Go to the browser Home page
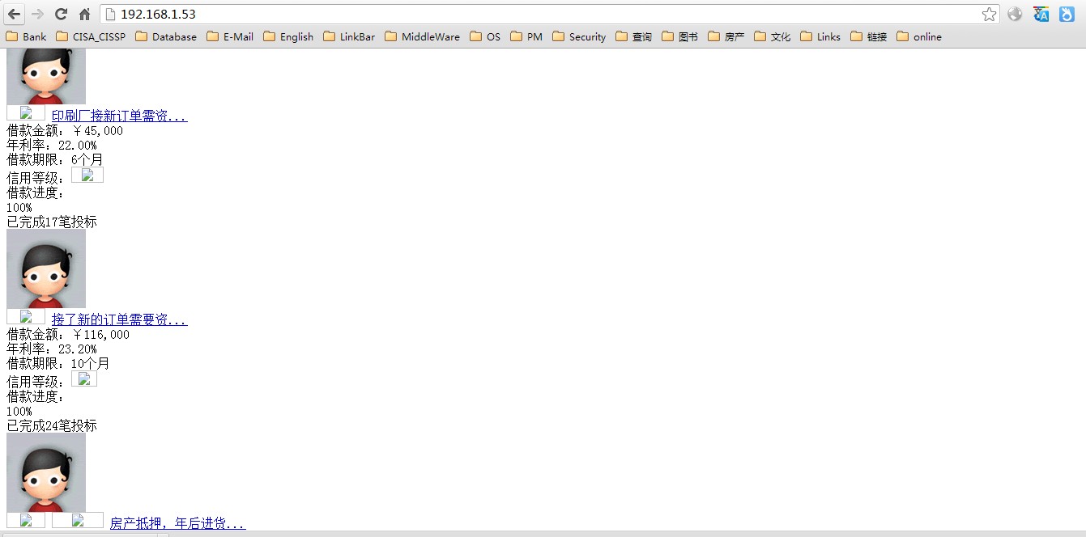 84,15
